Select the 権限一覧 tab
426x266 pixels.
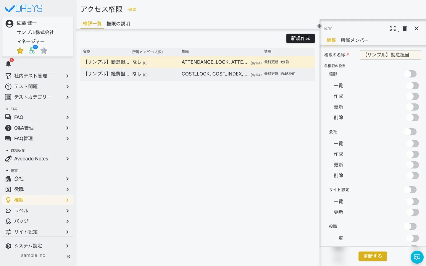92,24
